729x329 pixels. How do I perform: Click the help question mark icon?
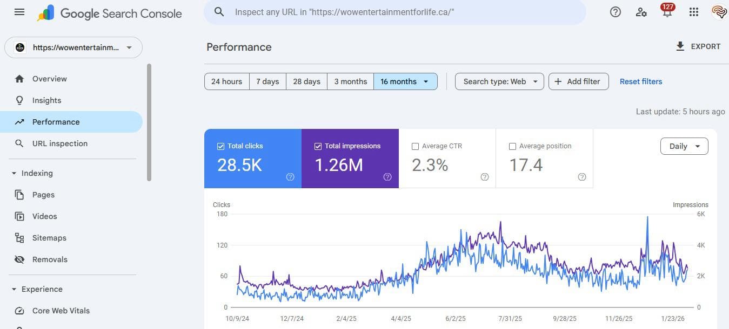click(x=615, y=12)
